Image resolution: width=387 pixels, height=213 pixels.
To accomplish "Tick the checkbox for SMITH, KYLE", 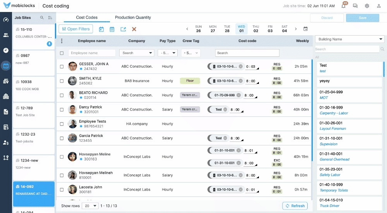I will [x=62, y=81].
